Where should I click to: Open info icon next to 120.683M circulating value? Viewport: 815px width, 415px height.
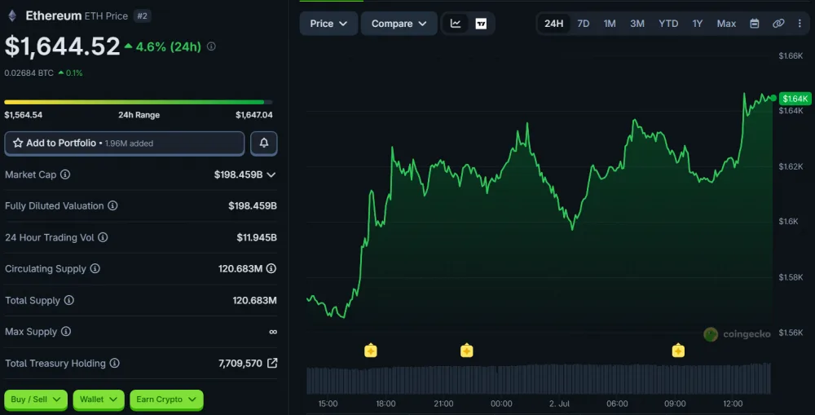click(271, 269)
